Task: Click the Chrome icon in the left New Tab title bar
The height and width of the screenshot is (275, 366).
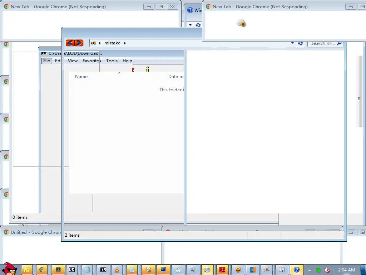Action: coord(6,6)
